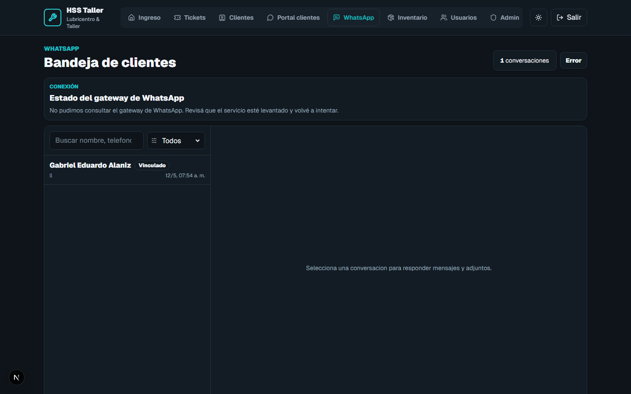Image resolution: width=631 pixels, height=394 pixels.
Task: Click the chat bubble icon beside Portal clientes
Action: point(270,18)
